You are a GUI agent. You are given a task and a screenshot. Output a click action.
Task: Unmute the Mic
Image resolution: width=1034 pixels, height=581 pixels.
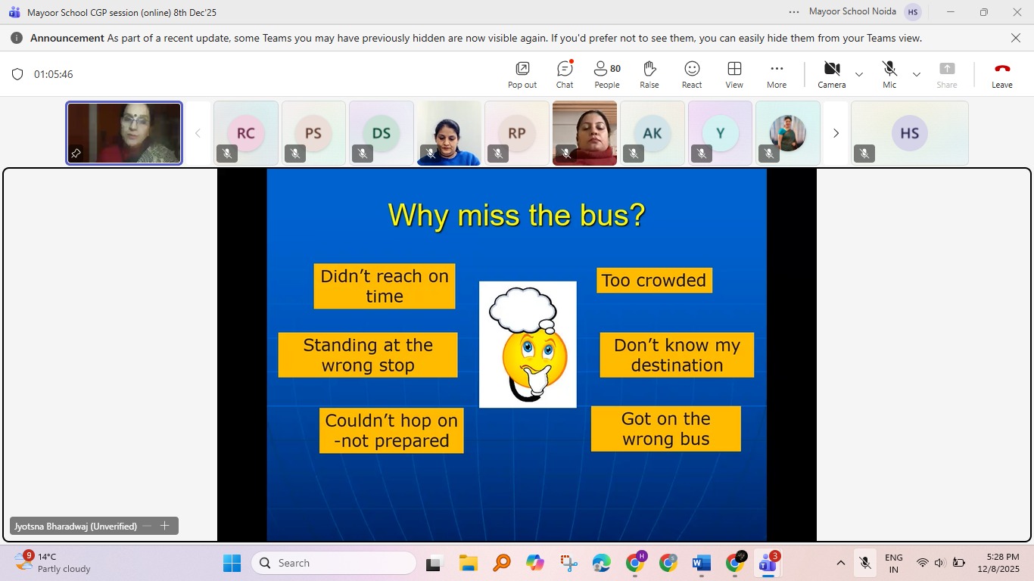(889, 74)
